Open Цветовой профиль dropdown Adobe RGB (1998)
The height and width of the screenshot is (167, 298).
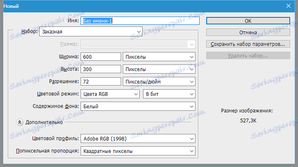138,139
